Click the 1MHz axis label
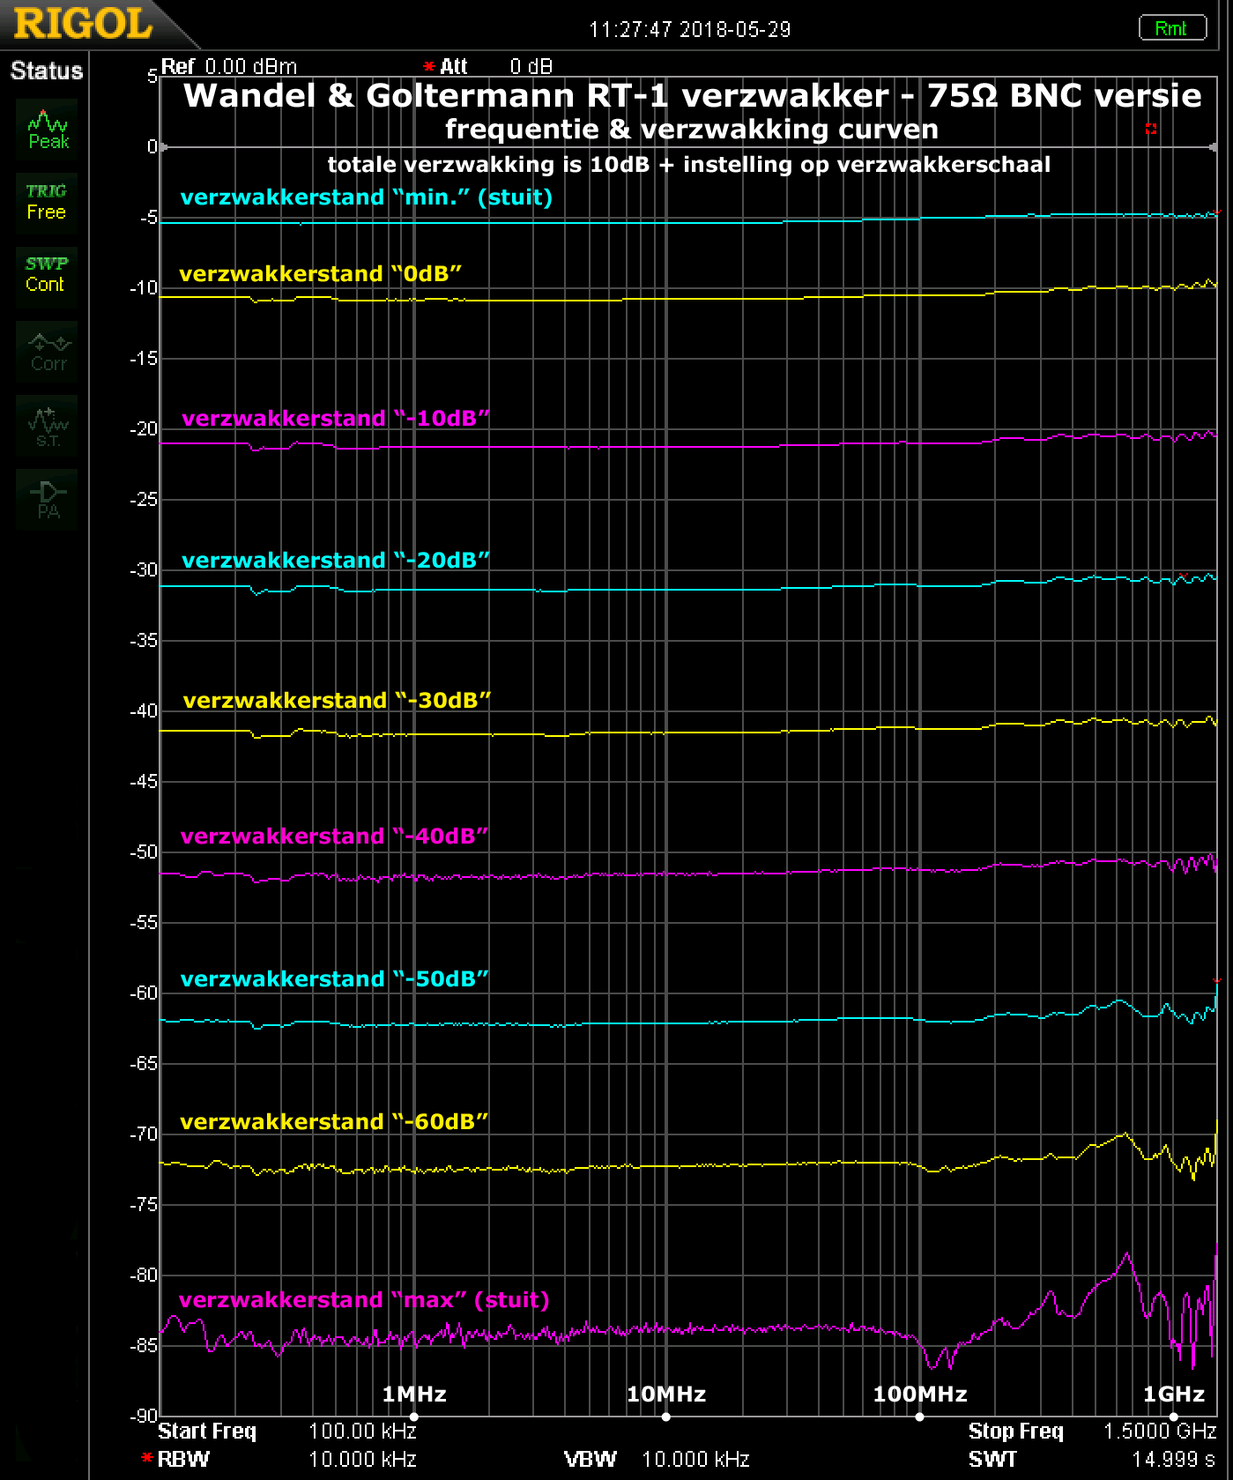This screenshot has width=1233, height=1480. coord(414,1394)
